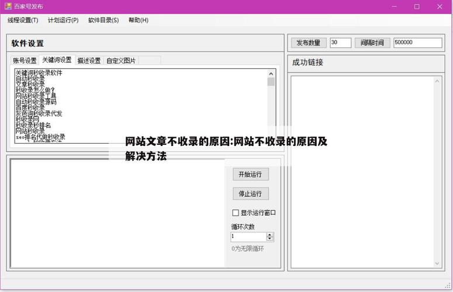Image resolution: width=453 pixels, height=292 pixels.
Task: Open the 线程设置(T) menu
Action: [x=23, y=20]
